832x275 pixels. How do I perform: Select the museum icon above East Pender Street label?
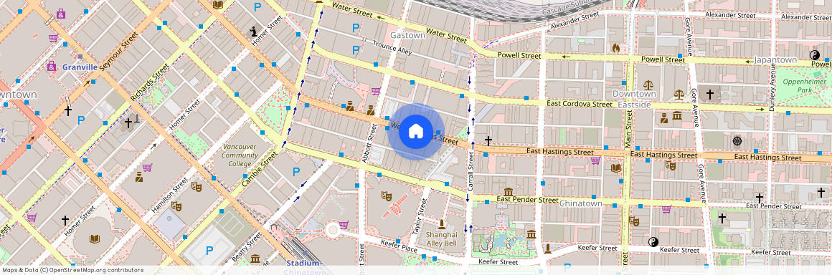[x=509, y=192]
